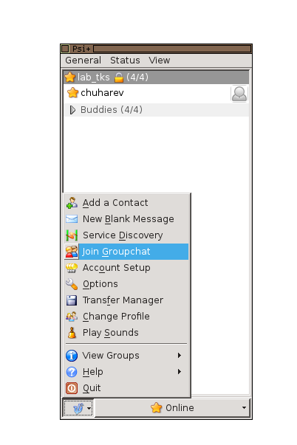Viewport: 297px width, 445px height.
Task: Click the Transfer Manager floppy disk icon
Action: point(72,300)
